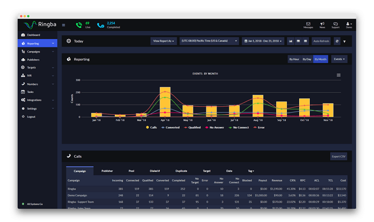
Task: Select the Publisher tab in Calls table
Action: (x=107, y=171)
